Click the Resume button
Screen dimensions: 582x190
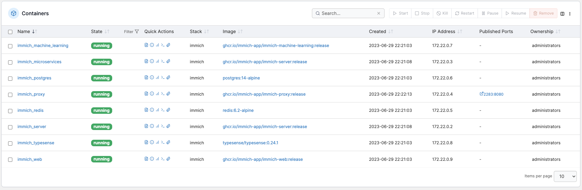point(516,13)
